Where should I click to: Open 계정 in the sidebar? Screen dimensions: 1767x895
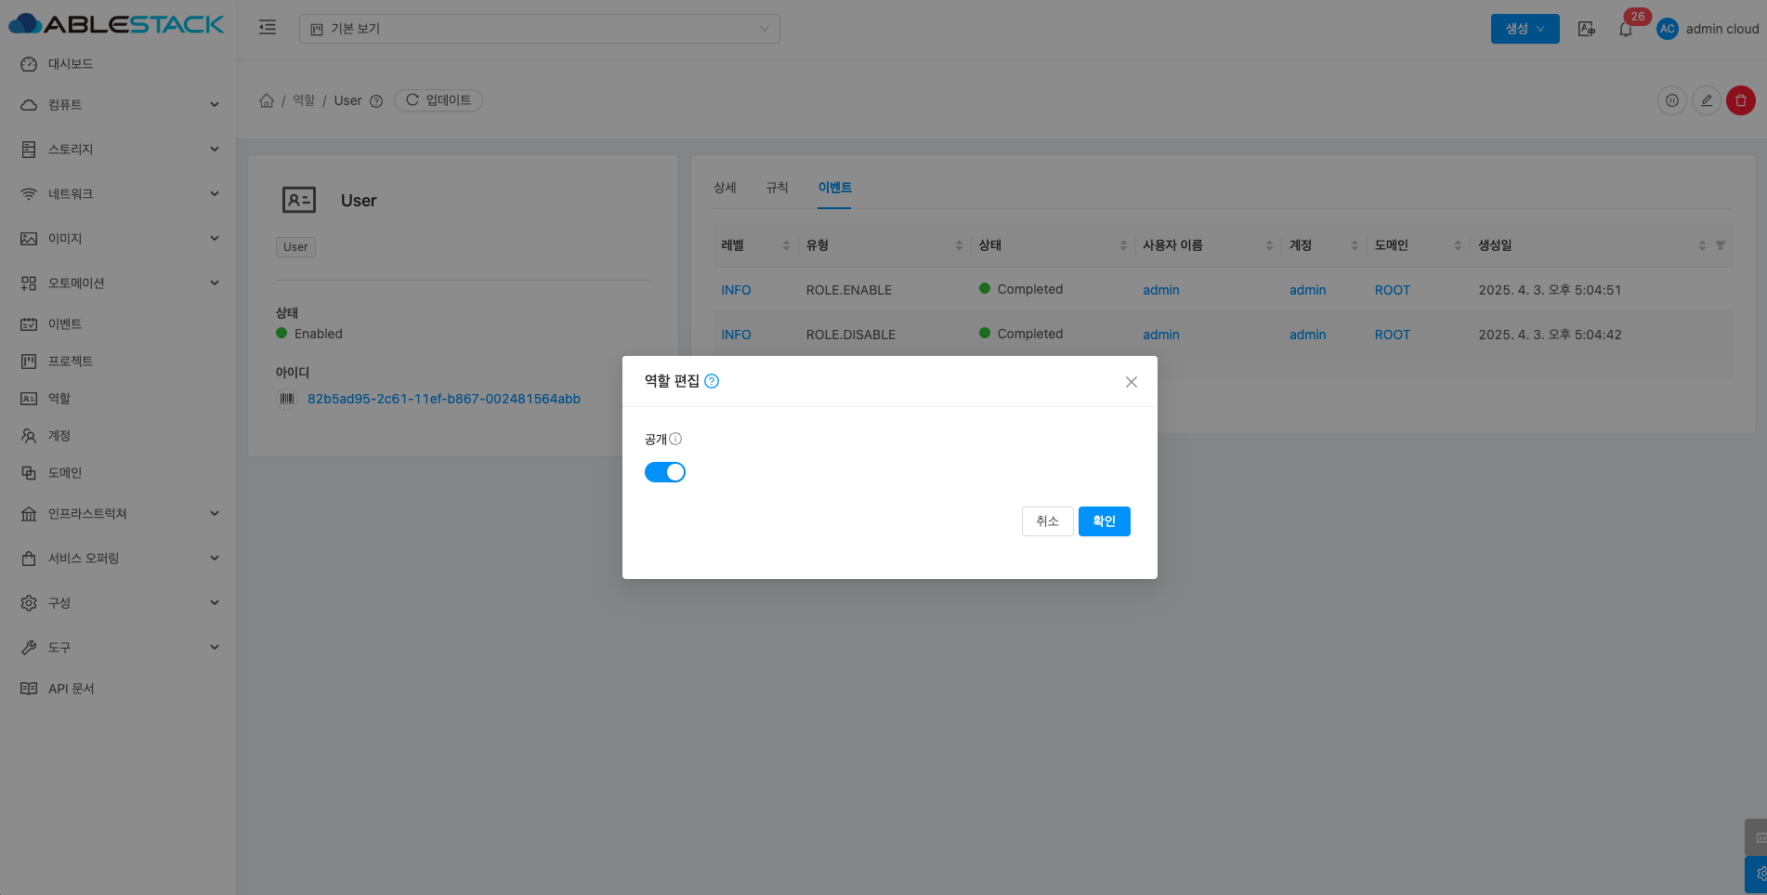click(x=118, y=436)
